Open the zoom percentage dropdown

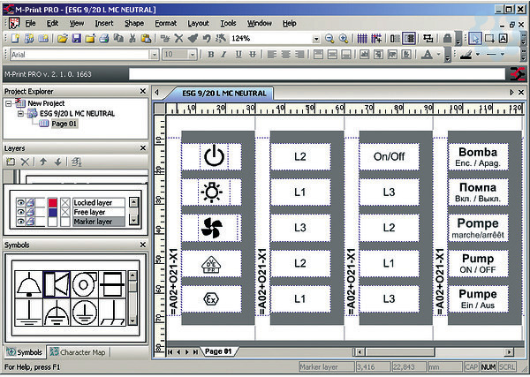coord(316,39)
